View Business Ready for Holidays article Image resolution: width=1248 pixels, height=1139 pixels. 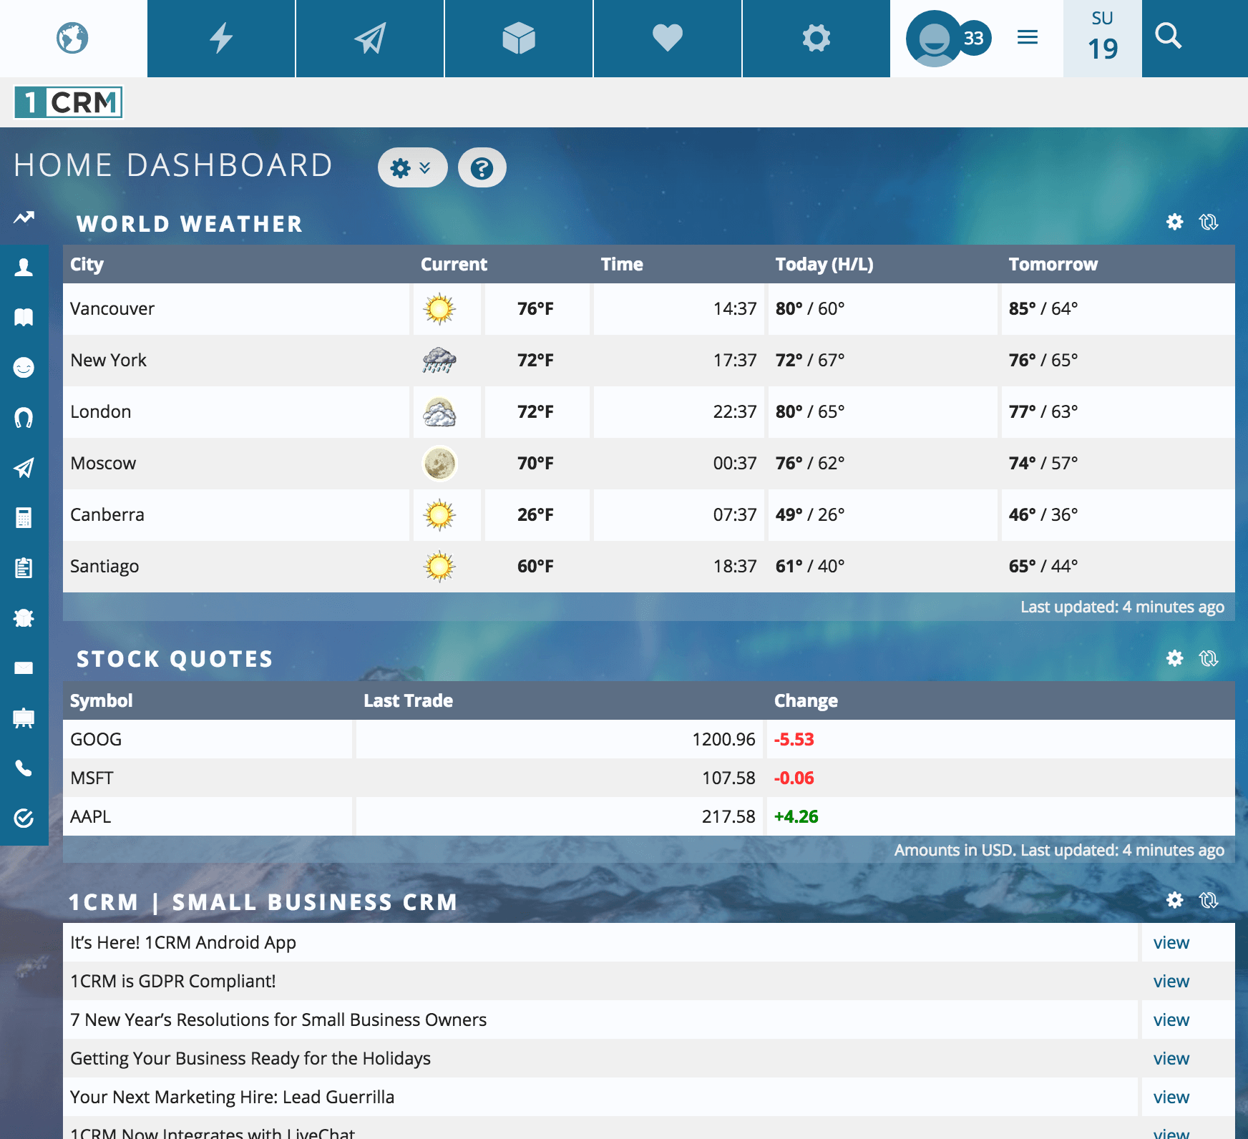pos(1171,1059)
